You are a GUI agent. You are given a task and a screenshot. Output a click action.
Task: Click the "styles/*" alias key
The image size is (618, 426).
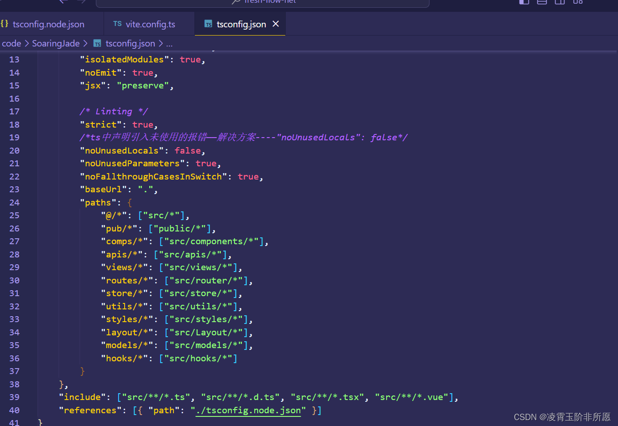point(127,319)
